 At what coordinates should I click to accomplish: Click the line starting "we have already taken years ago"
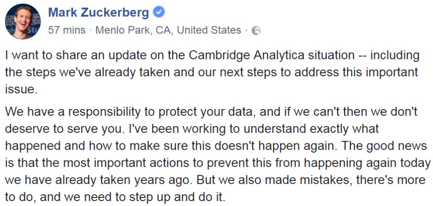point(215,180)
